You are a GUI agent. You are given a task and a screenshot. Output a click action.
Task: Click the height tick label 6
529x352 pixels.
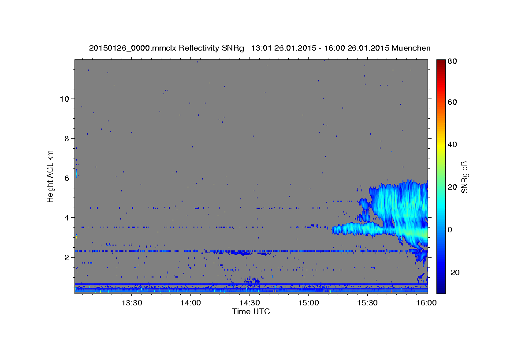click(x=67, y=178)
